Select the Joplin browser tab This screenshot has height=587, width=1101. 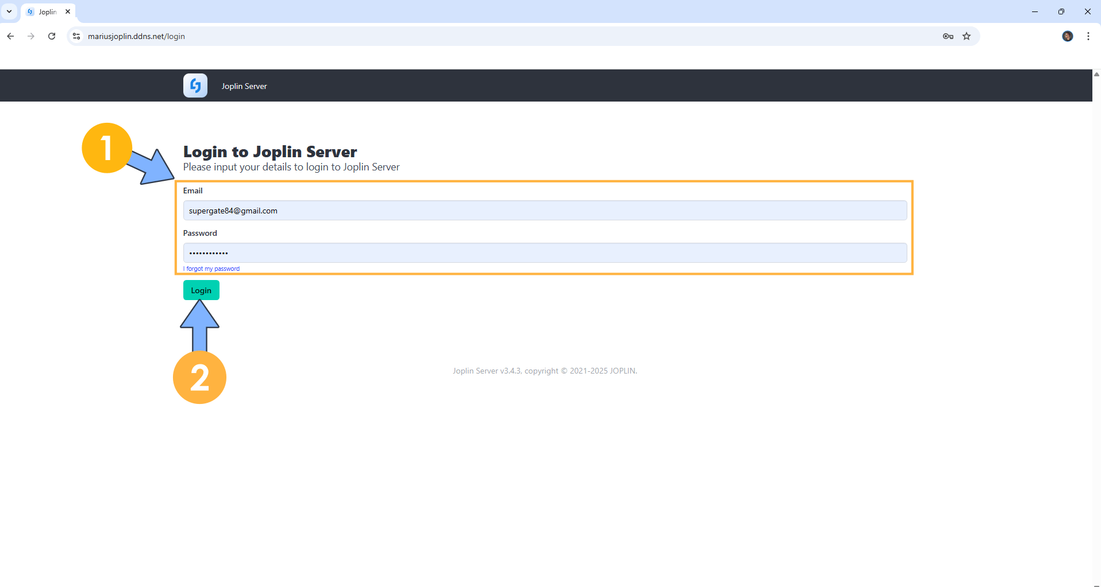point(47,11)
